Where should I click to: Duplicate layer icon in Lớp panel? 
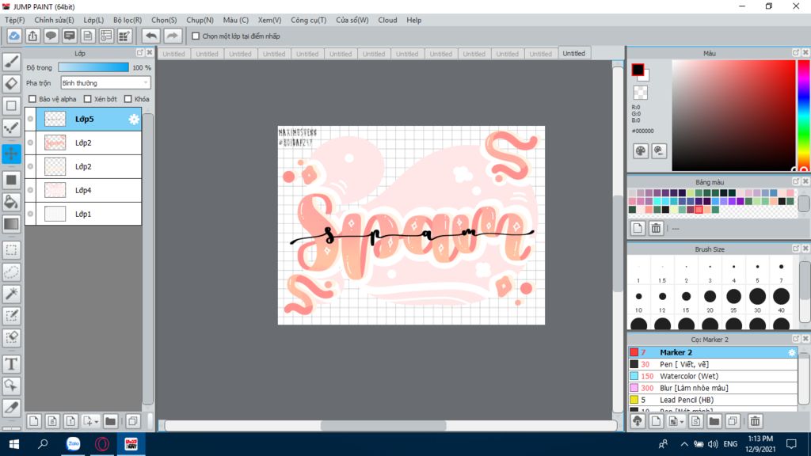coord(133,421)
